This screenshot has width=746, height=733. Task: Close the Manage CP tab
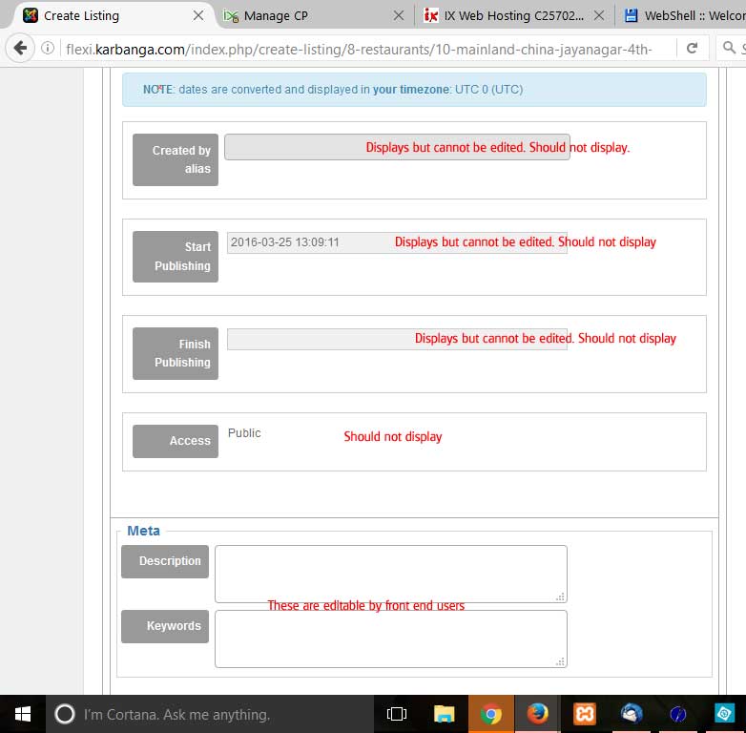tap(399, 15)
